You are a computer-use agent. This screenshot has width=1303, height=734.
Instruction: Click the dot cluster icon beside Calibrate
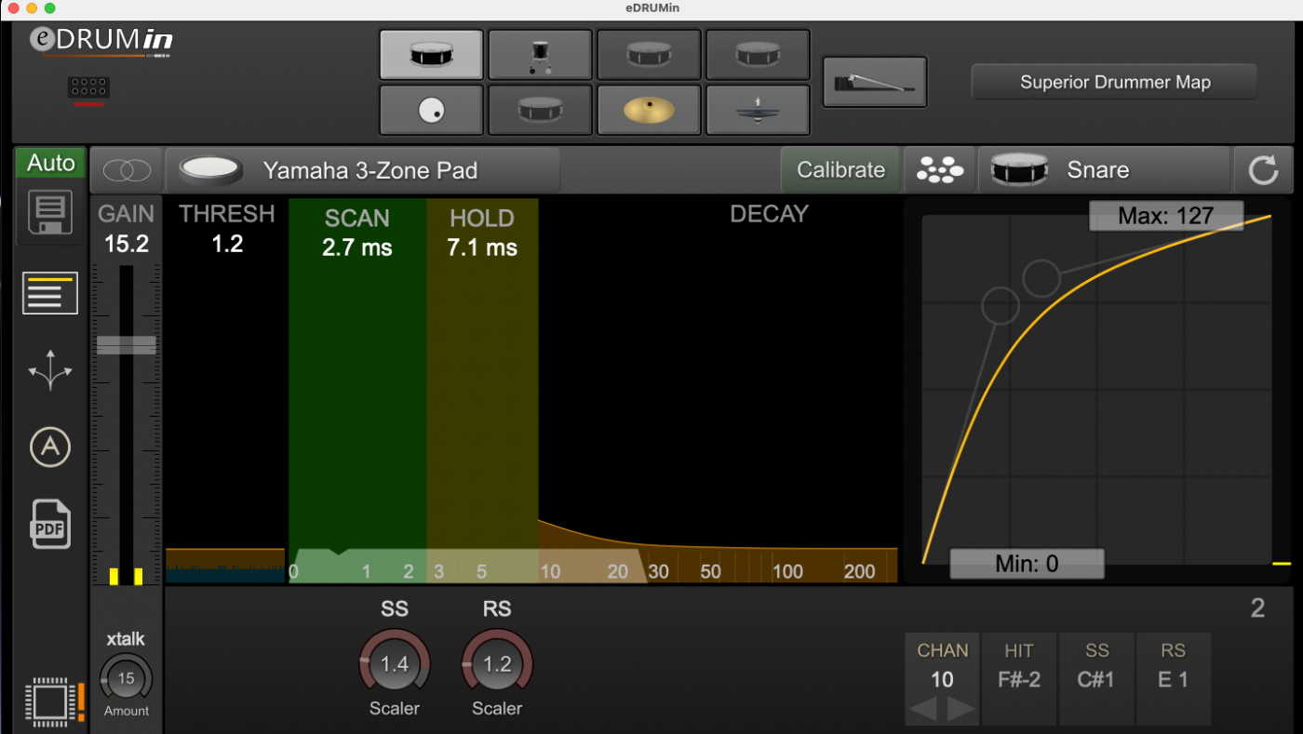[x=940, y=170]
